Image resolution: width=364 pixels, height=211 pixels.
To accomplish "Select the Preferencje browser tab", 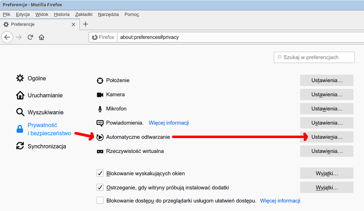I will tap(40, 24).
